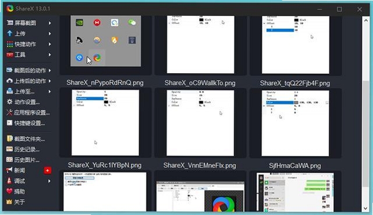
Task: Expand the 上传至 submenu arrow
Action: pyautogui.click(x=49, y=91)
